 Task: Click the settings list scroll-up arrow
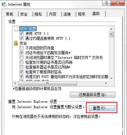click(111, 29)
